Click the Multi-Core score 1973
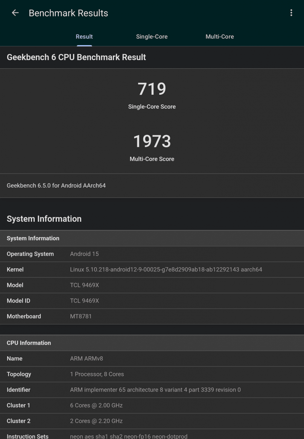 point(152,141)
